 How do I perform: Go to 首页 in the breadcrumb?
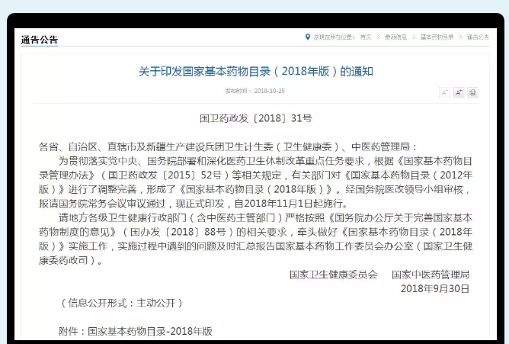pos(366,37)
